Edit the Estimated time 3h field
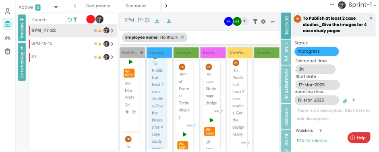Viewport: 379px width, 152px height. [x=315, y=69]
